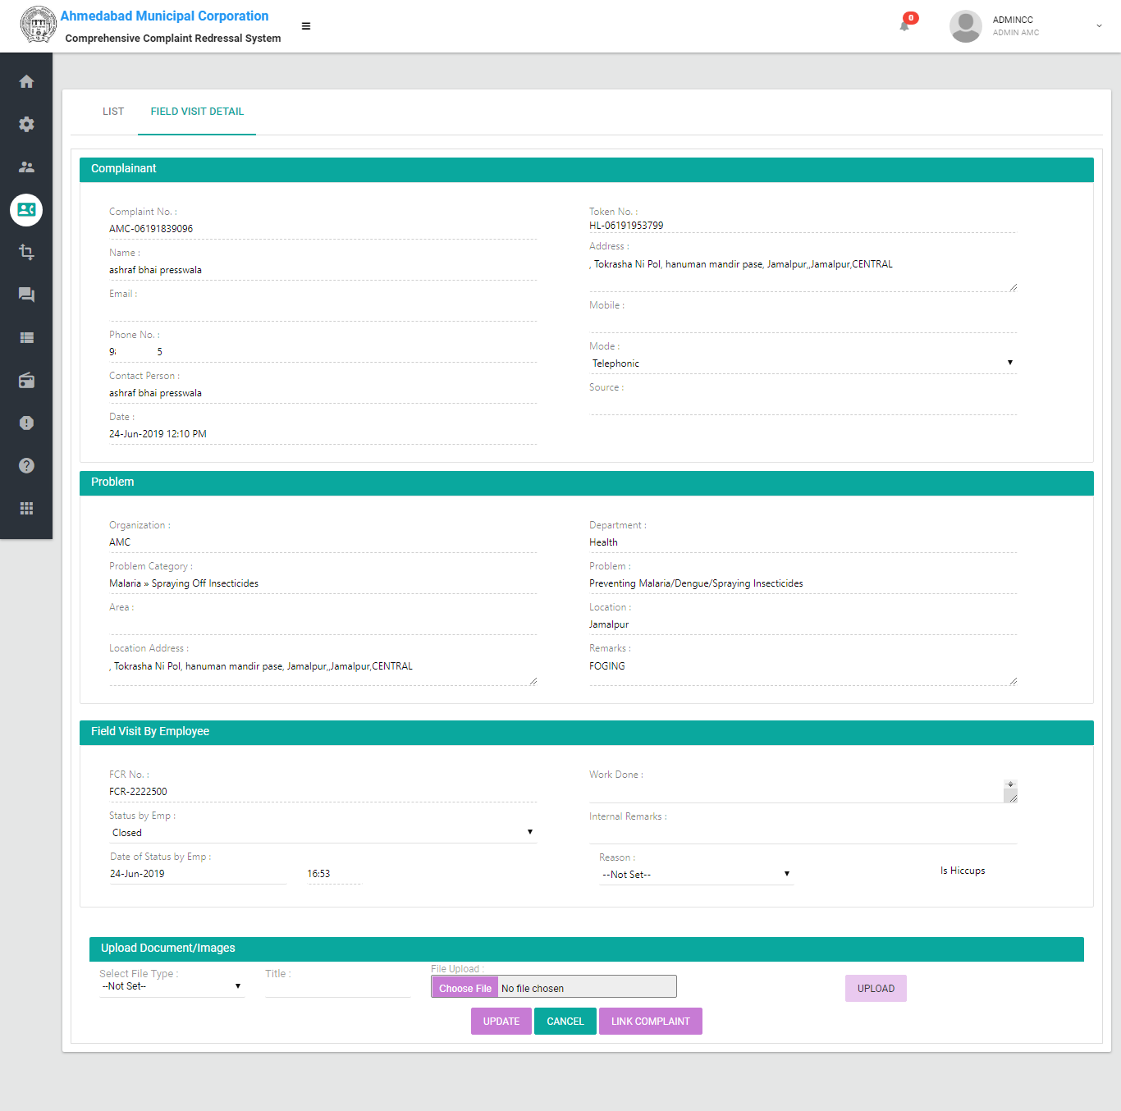Focus the upload Title input field
The width and height of the screenshot is (1121, 1111).
338,988
